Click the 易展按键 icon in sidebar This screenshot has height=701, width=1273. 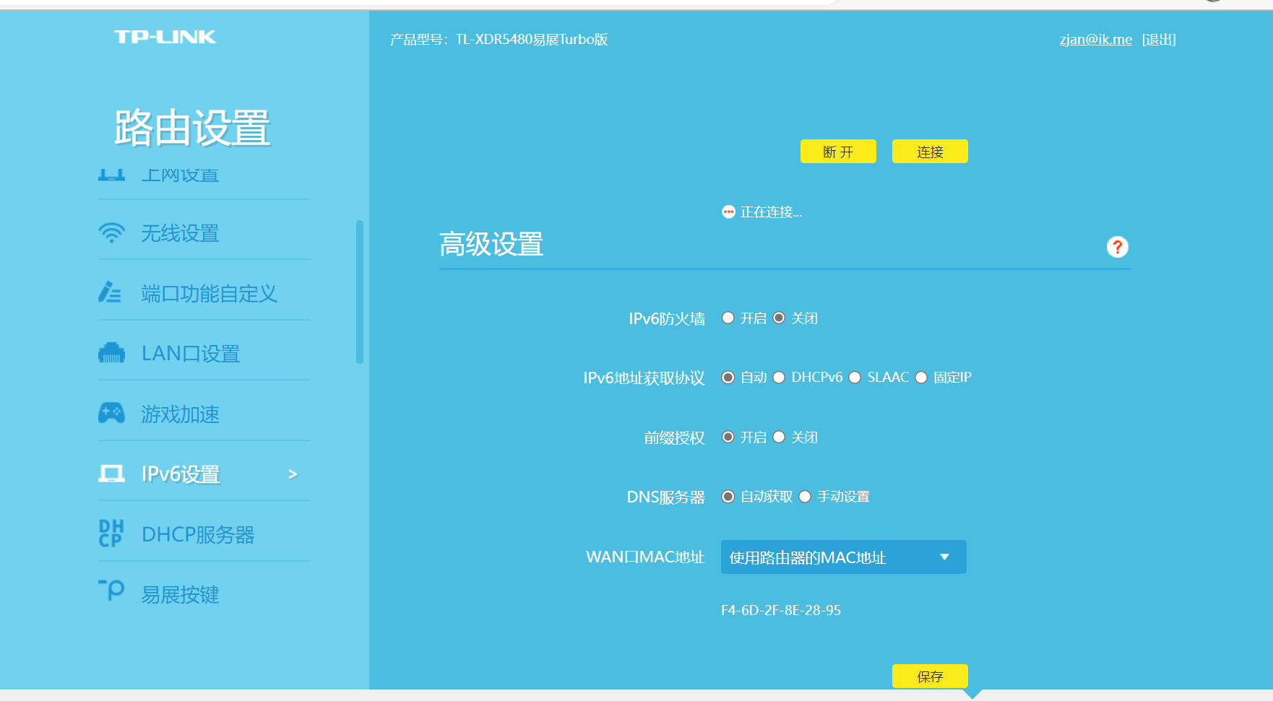111,591
